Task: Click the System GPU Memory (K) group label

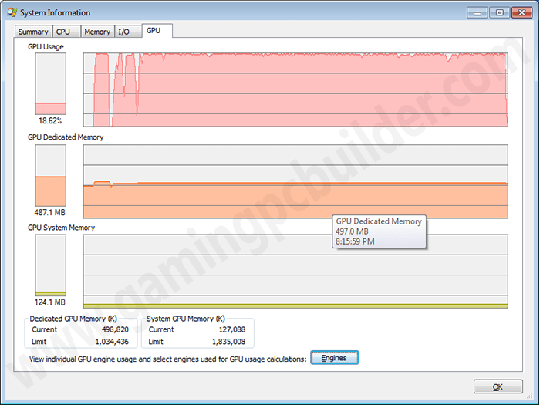Action: click(x=186, y=319)
